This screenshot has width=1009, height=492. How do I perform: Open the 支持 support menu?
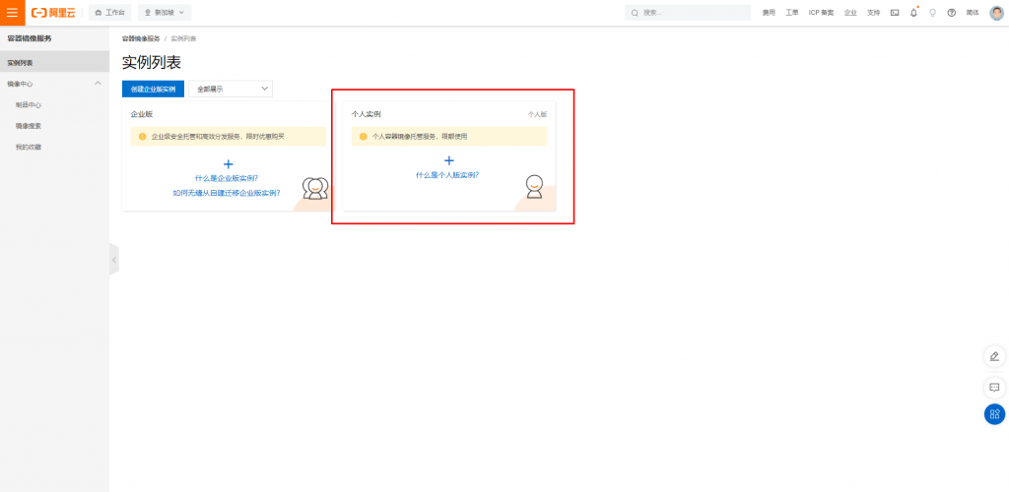coord(873,13)
